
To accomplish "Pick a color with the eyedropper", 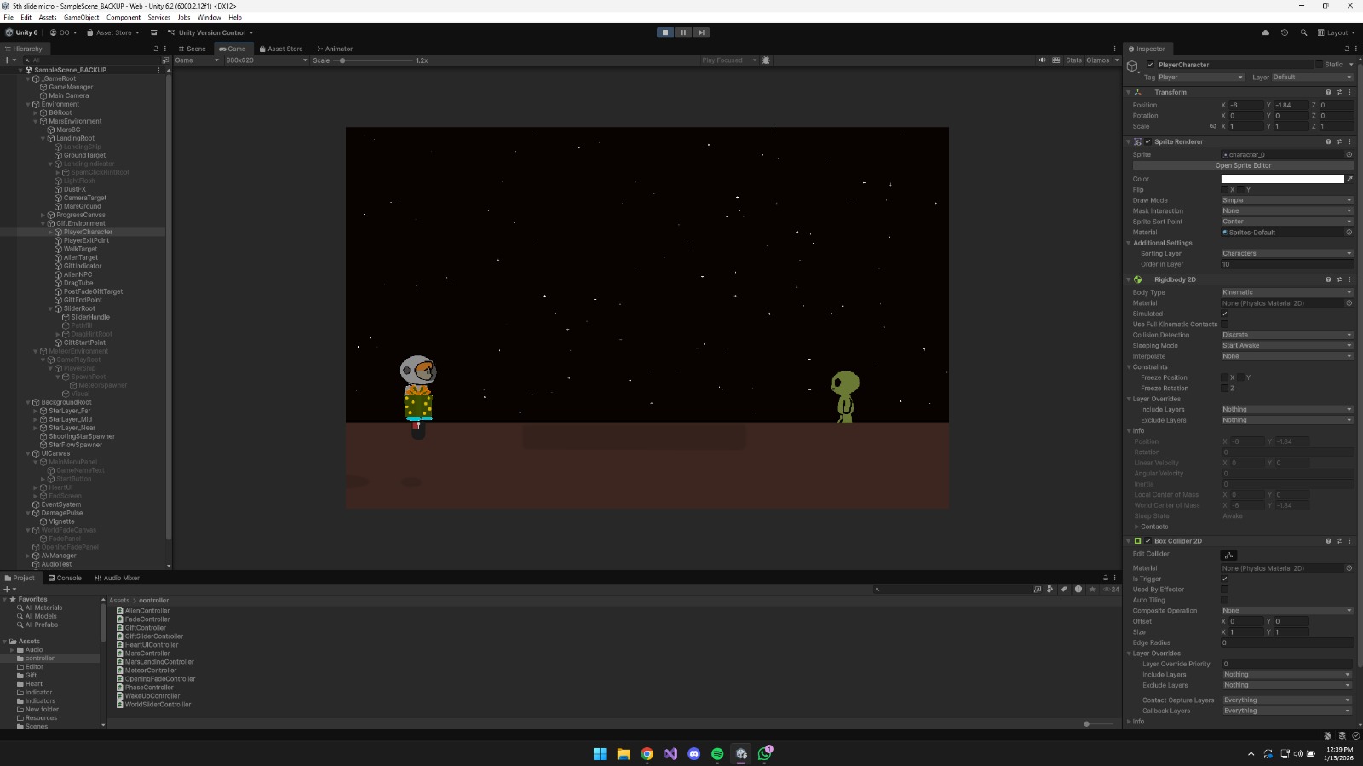I will 1349,179.
